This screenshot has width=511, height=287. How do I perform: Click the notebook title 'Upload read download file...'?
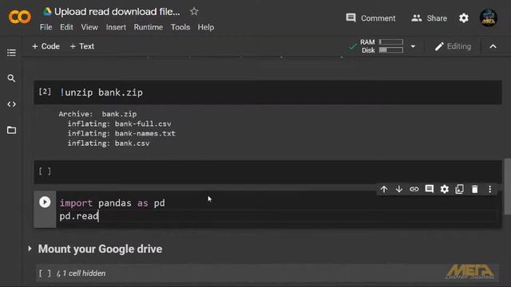click(x=117, y=12)
